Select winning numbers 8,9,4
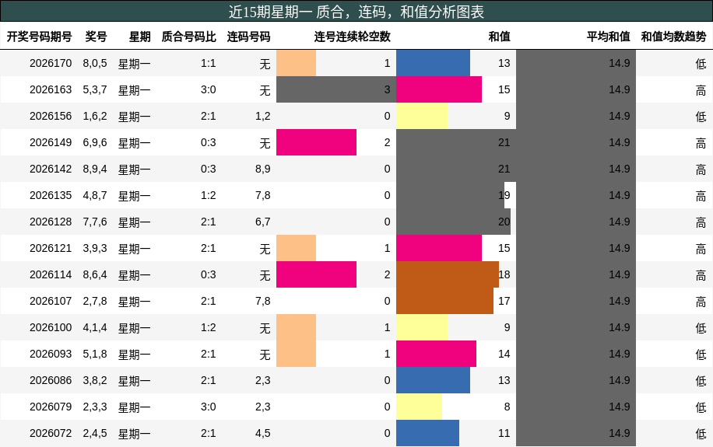The image size is (713, 447). (95, 169)
